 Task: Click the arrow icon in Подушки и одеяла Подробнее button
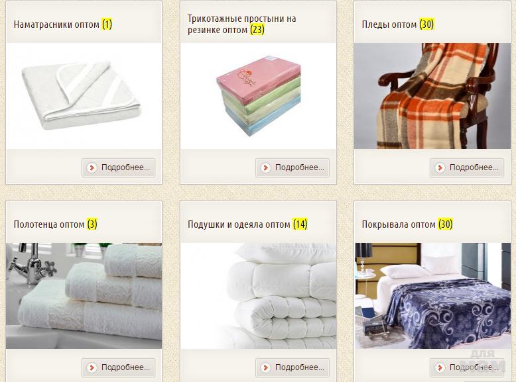(265, 367)
